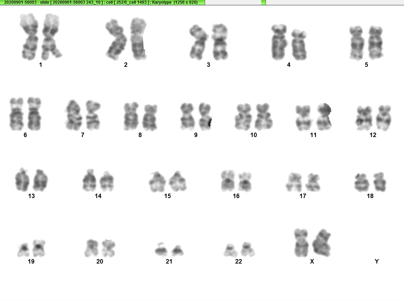The width and height of the screenshot is (404, 300).
Task: Click the chromosome 21 pair
Action: [169, 249]
